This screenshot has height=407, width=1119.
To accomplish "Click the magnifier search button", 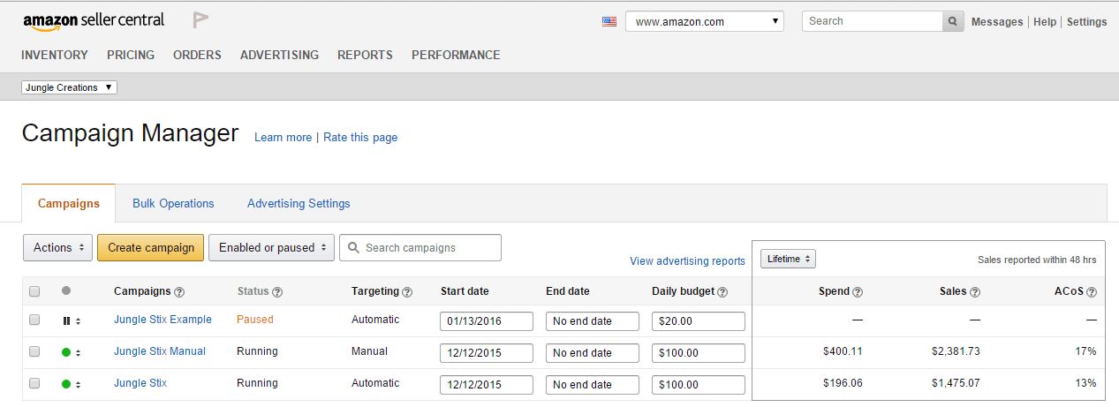I will 953,21.
